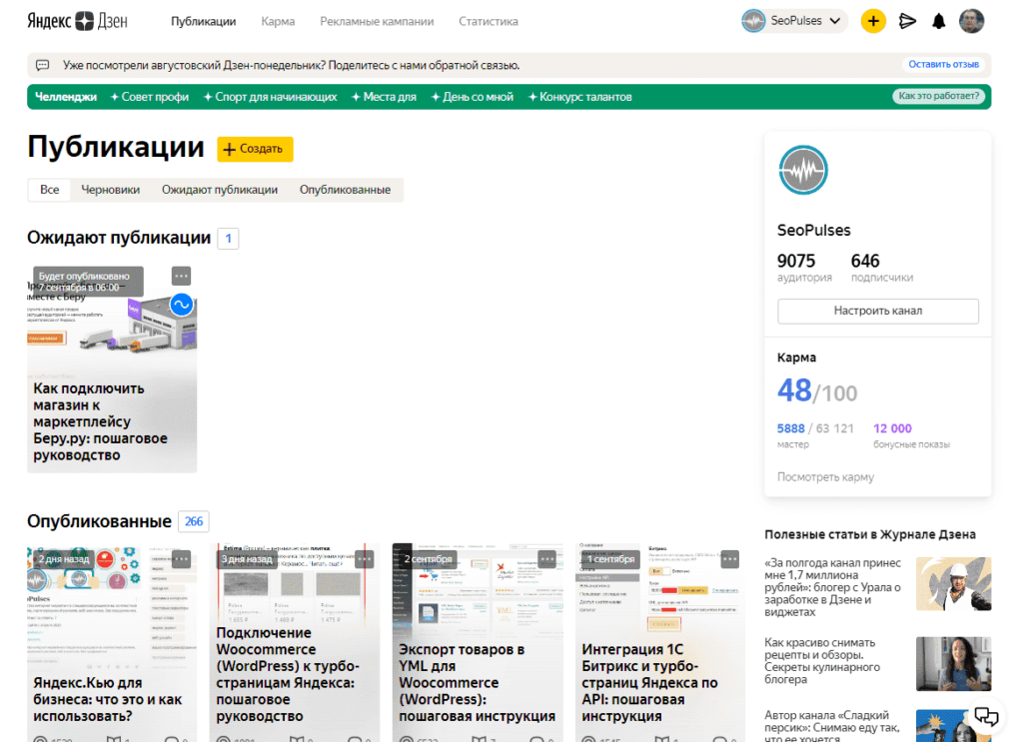Screen dimensions: 1023x742
Task: Read journal article about Сладкий персик channel author
Action: click(x=832, y=726)
